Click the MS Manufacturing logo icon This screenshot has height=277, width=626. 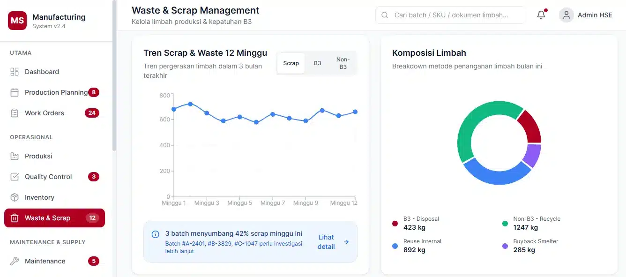[17, 21]
